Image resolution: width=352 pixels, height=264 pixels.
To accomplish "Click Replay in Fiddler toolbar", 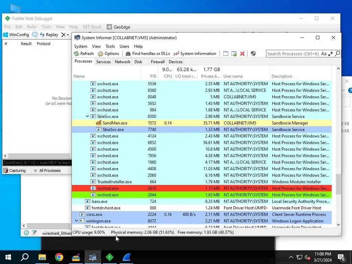I will [x=49, y=35].
